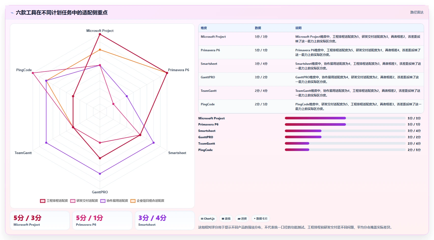434x240 pixels.
Task: Click the top radar point at Microsoft Project
Action: pos(100,34)
